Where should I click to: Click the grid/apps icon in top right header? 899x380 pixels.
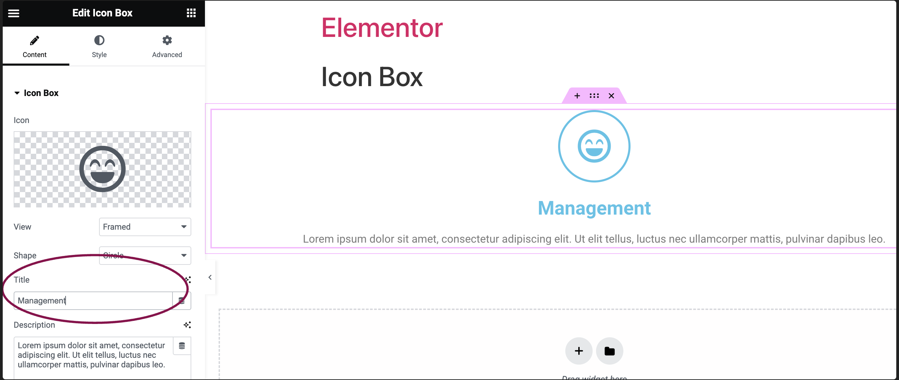pos(191,13)
